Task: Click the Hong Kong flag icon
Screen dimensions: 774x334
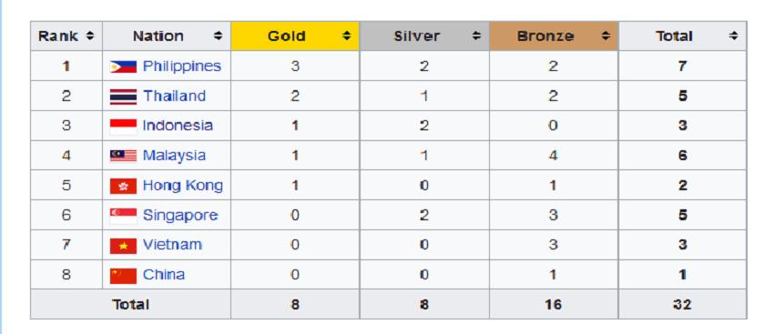Action: click(123, 186)
